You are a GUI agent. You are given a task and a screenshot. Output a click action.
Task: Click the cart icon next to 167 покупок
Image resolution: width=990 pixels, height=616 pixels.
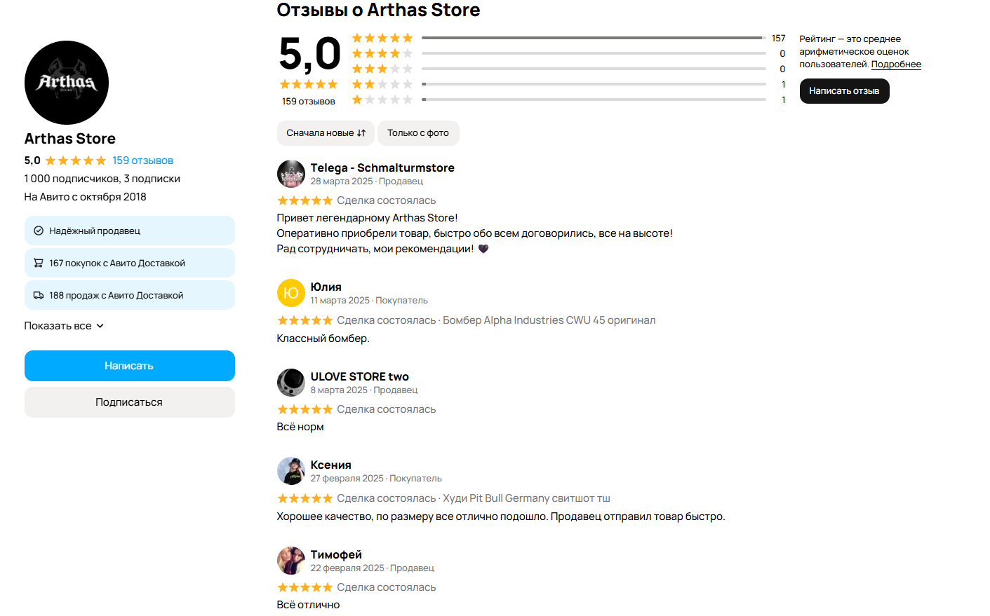tap(39, 263)
